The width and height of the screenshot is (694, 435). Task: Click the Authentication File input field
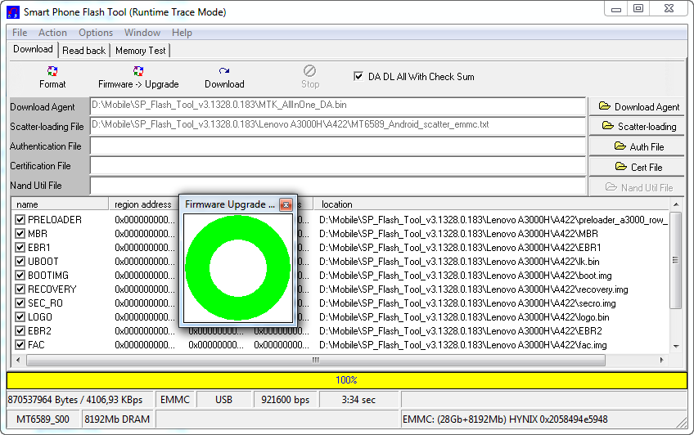coord(338,146)
